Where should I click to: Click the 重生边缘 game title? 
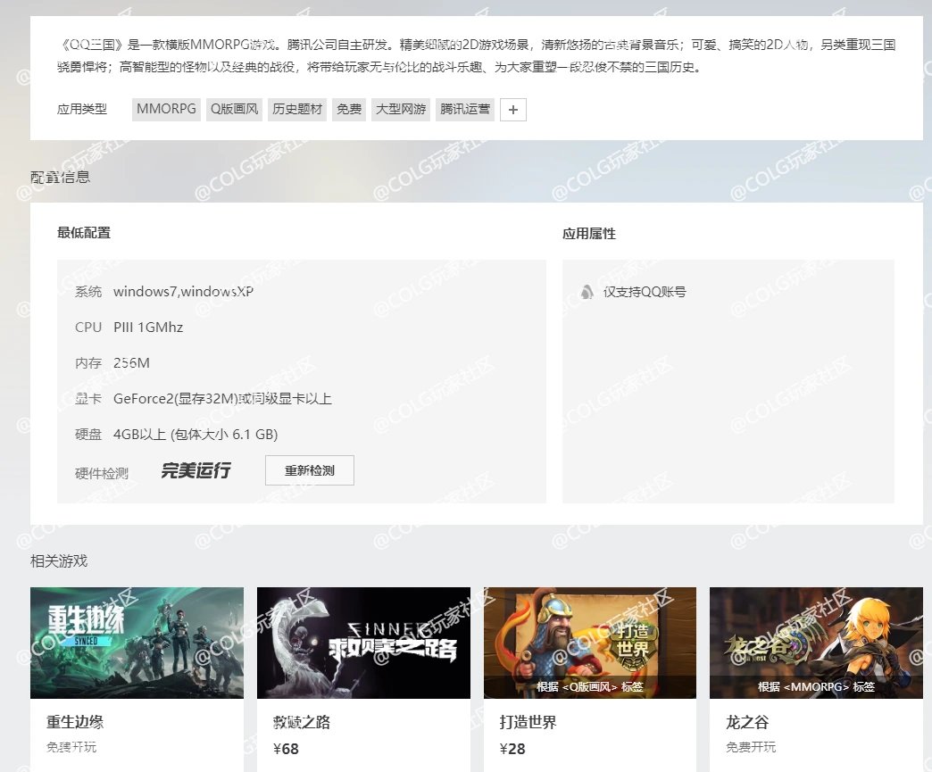coord(75,722)
